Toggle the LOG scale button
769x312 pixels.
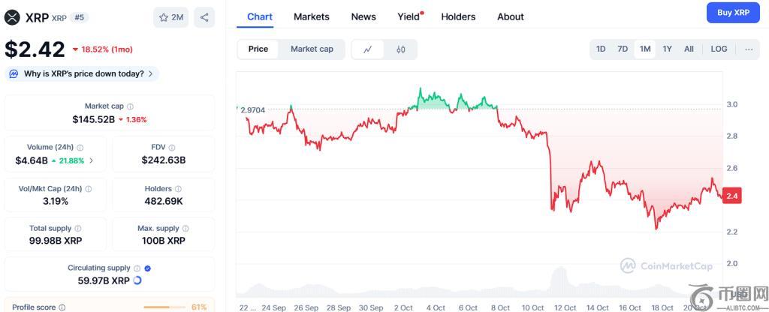point(719,49)
